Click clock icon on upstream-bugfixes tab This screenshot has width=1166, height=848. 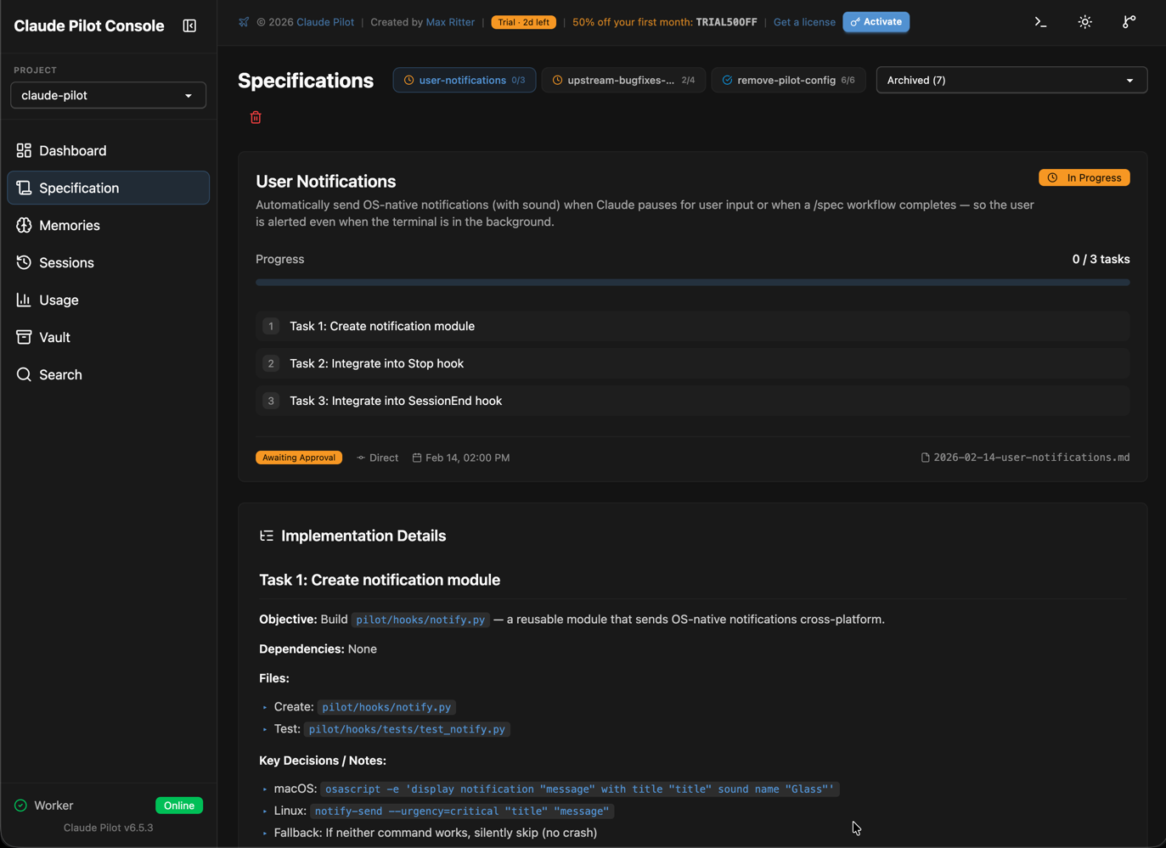[557, 80]
